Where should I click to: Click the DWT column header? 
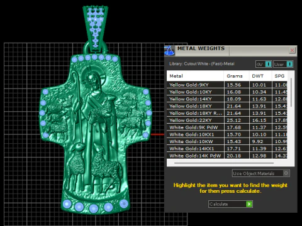(x=260, y=76)
